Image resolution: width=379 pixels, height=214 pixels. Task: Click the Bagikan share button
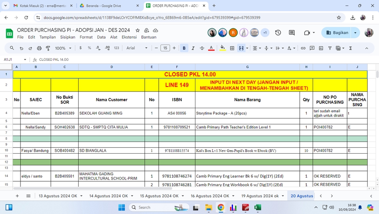pyautogui.click(x=337, y=33)
